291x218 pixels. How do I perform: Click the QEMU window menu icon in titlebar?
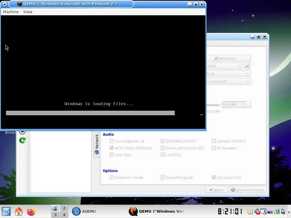5,4
